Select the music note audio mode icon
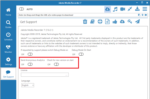This screenshot has width=150, height=99. [x=115, y=9]
